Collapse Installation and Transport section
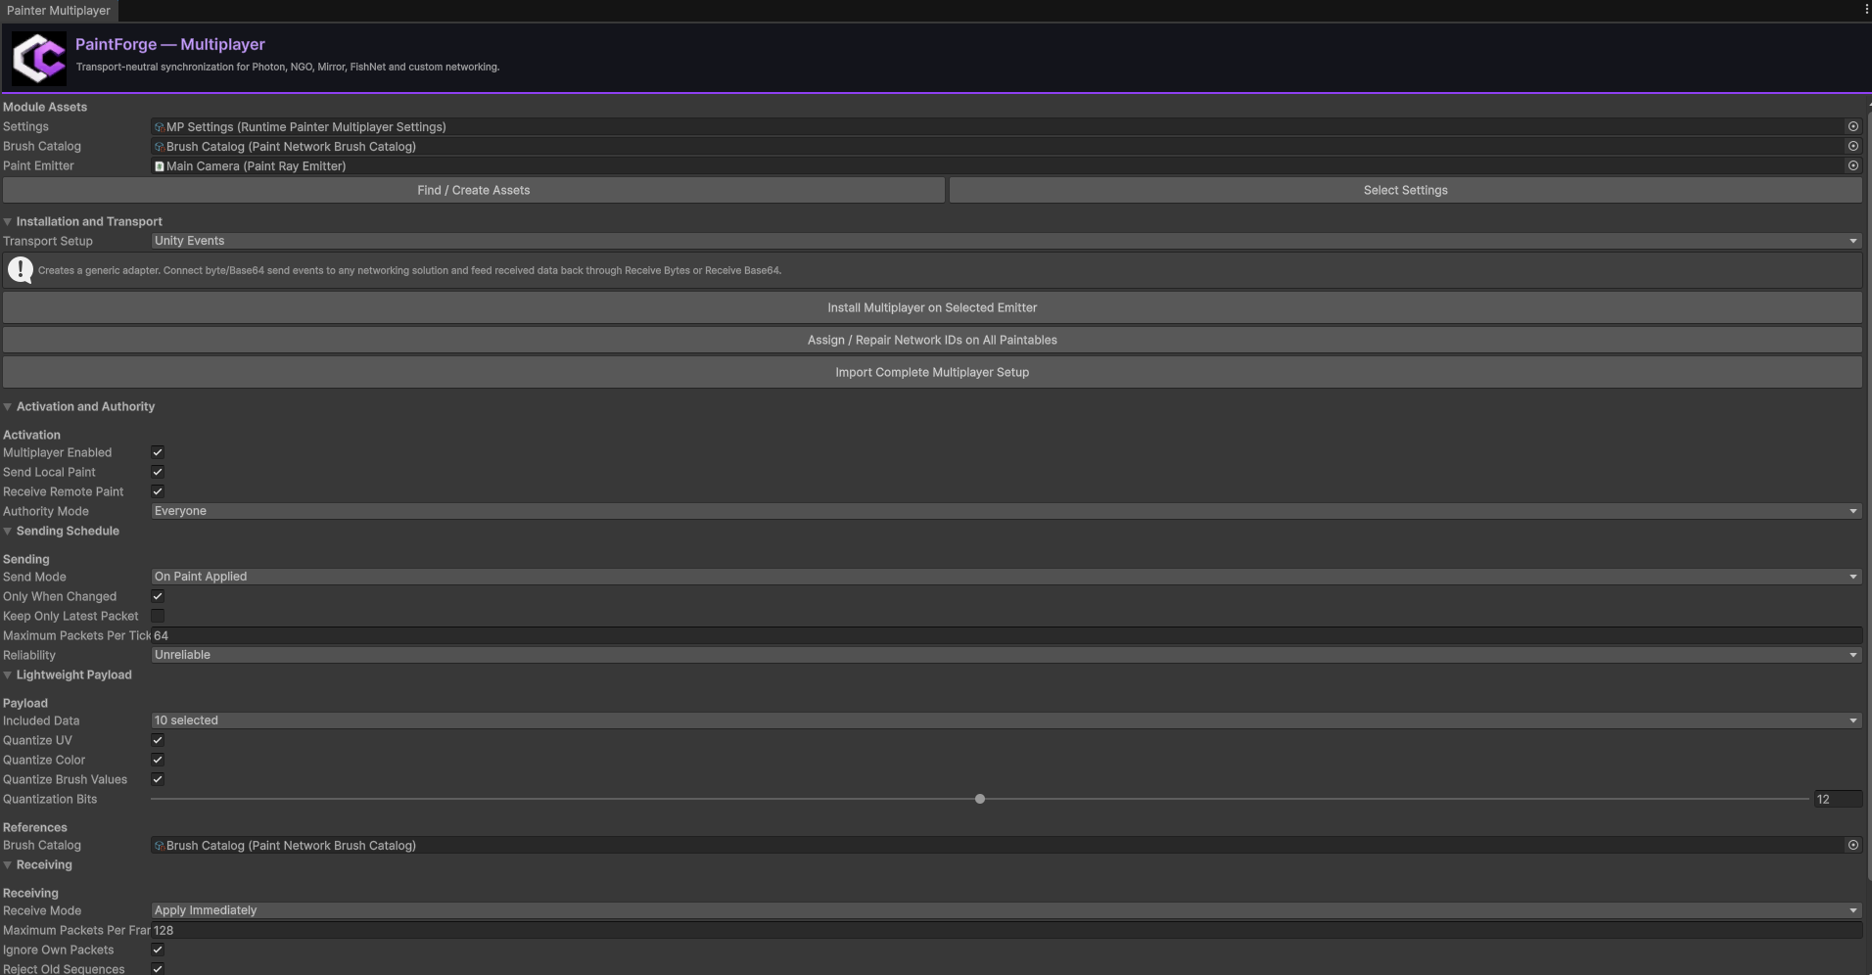1872x975 pixels. (8, 222)
